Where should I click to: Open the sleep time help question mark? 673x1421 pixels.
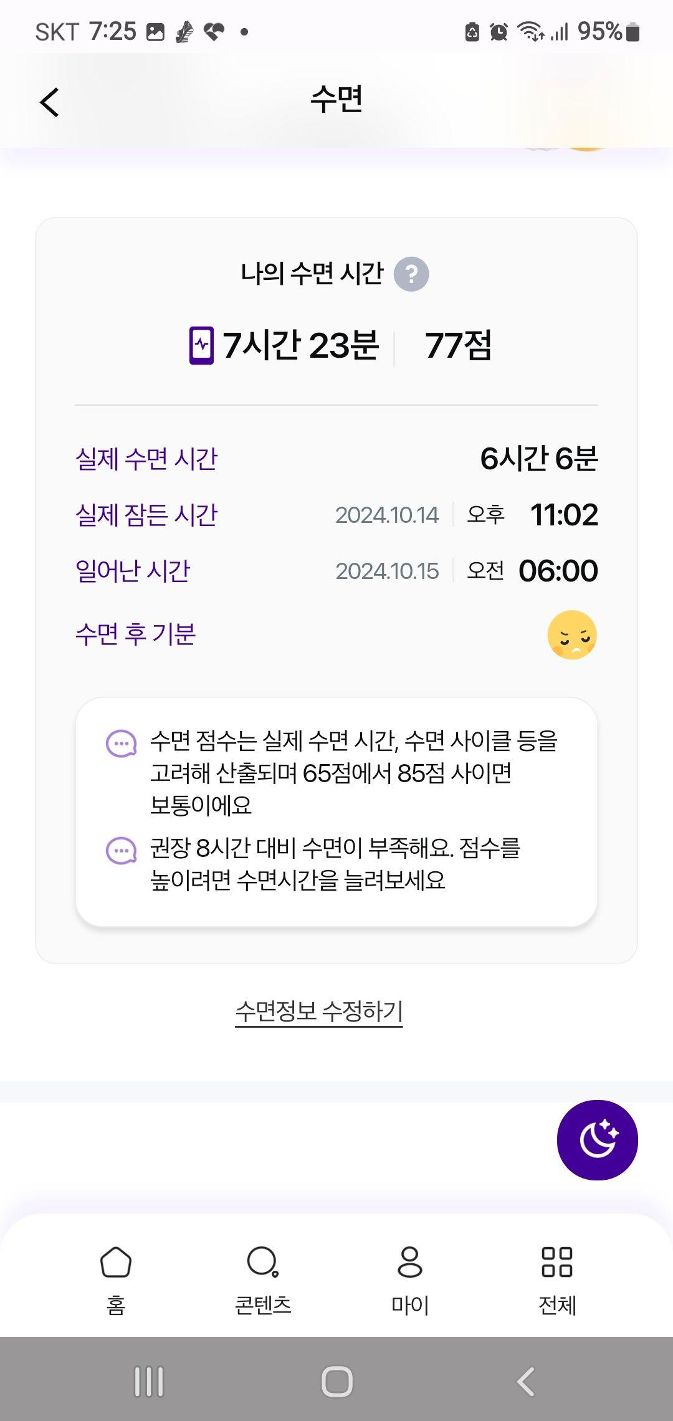[411, 274]
